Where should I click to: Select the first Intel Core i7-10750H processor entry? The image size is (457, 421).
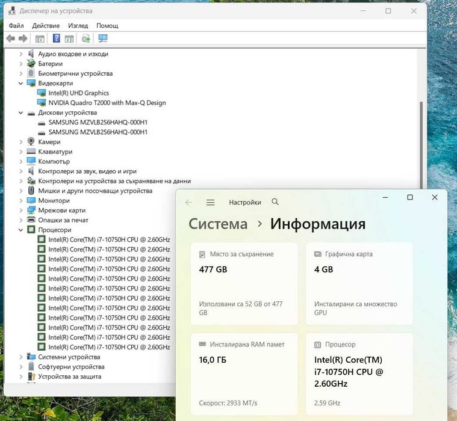pos(109,239)
